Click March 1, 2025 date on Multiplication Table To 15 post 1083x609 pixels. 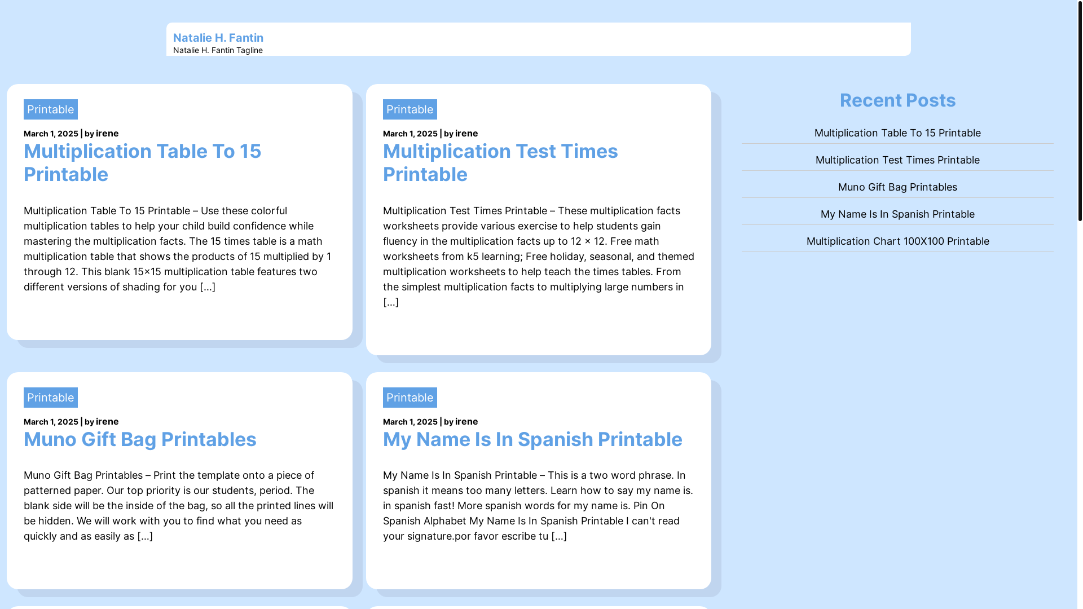pyautogui.click(x=51, y=134)
